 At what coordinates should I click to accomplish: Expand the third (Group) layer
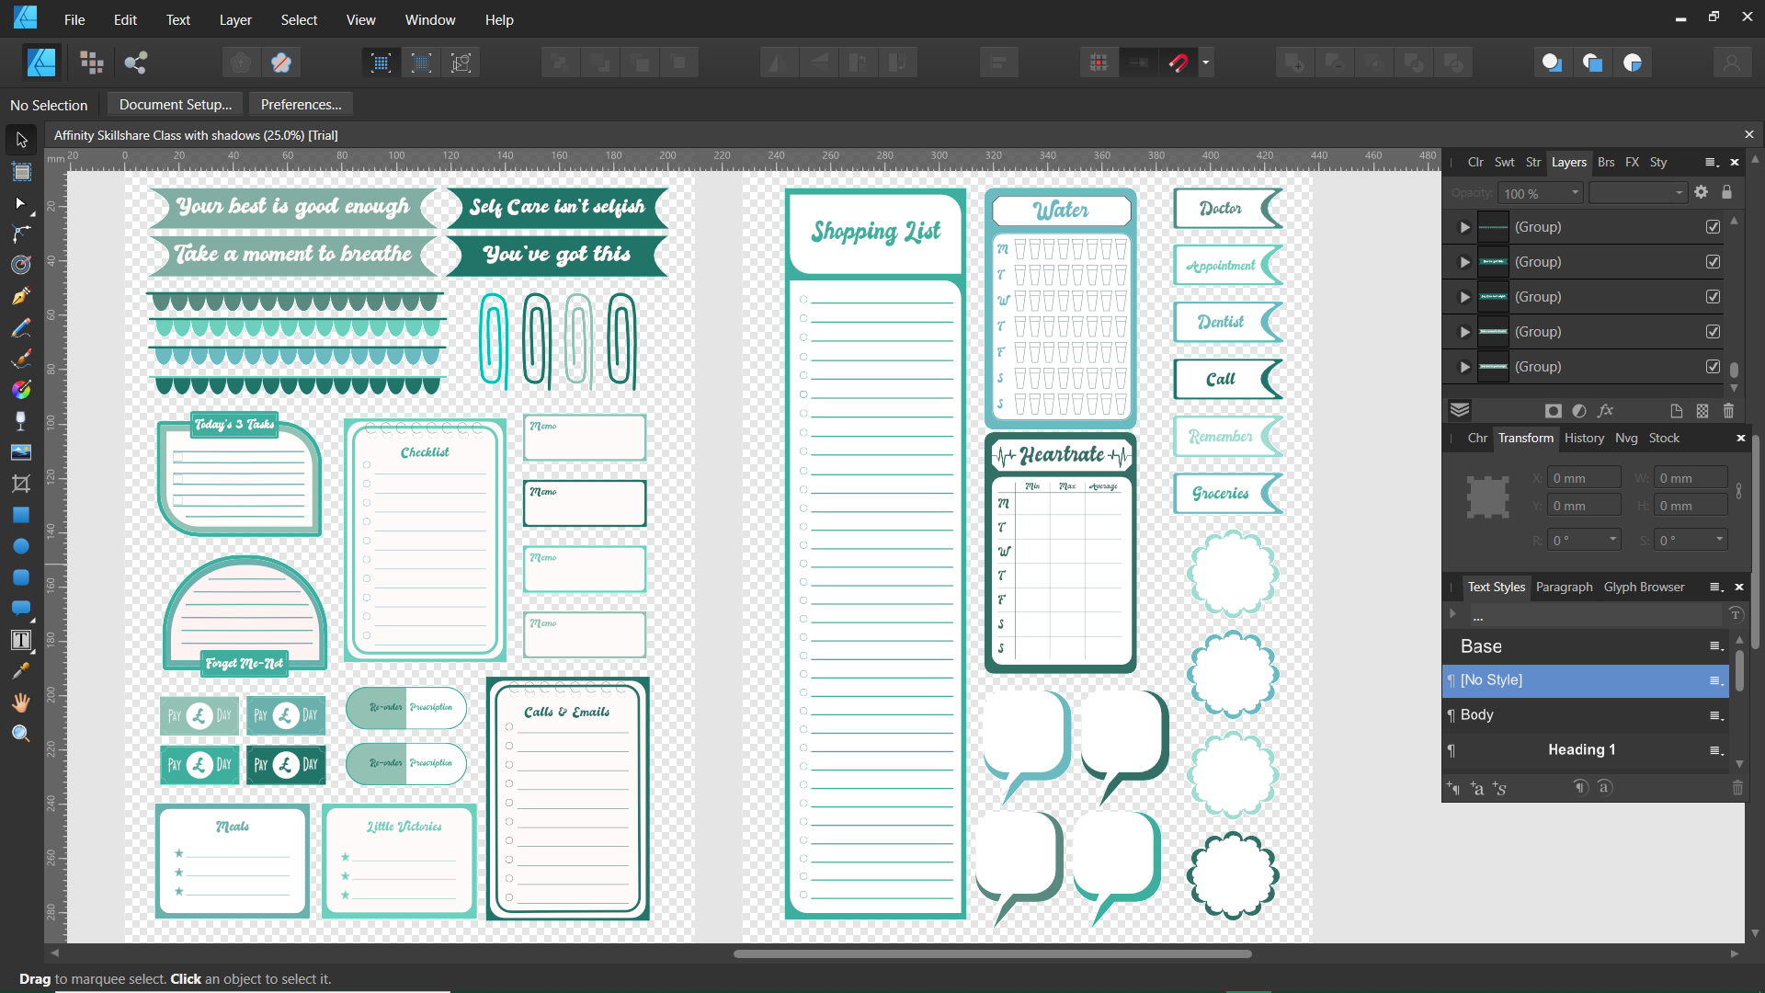coord(1464,297)
